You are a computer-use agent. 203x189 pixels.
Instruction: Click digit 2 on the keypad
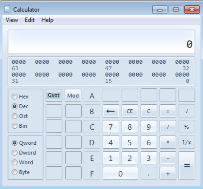[130, 158]
